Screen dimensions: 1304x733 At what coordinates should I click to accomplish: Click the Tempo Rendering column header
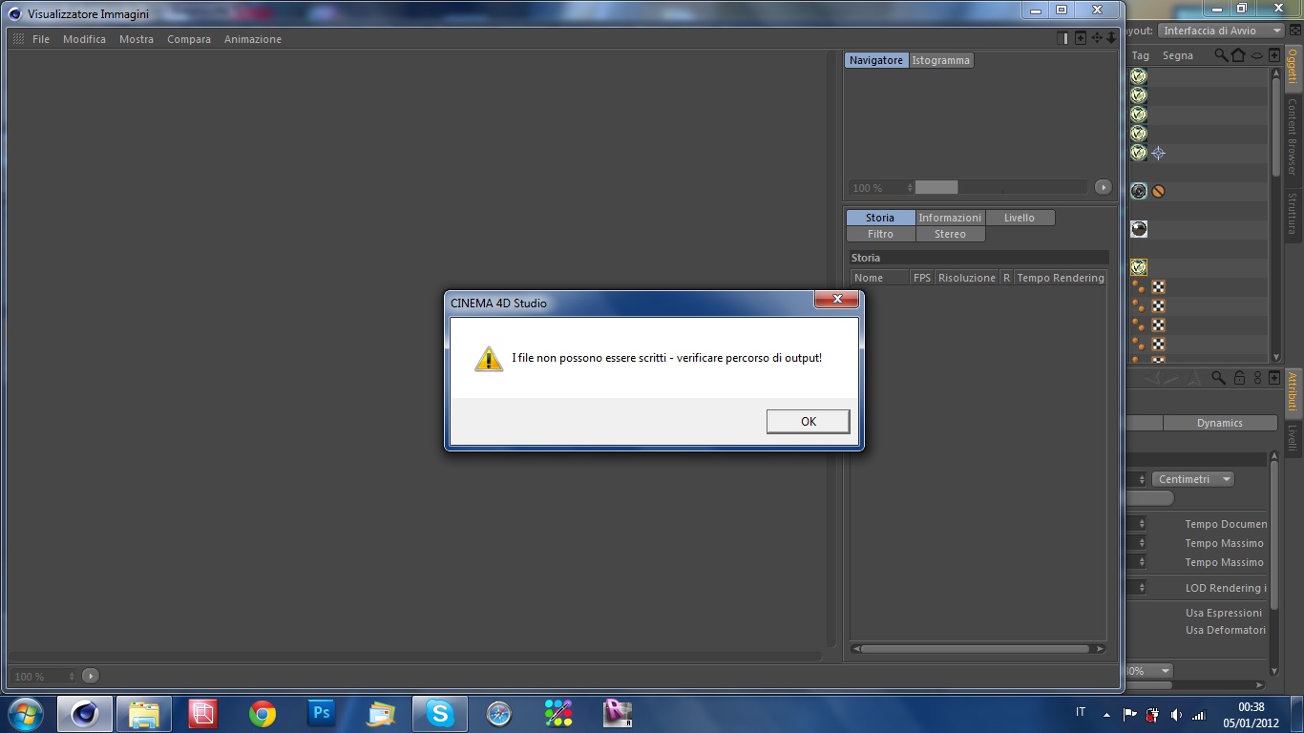click(x=1061, y=278)
